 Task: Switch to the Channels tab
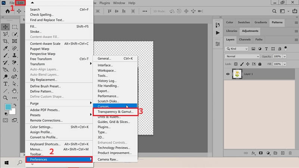tap(245, 40)
